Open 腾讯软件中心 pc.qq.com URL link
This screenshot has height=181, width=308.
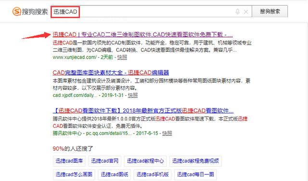coord(92,133)
